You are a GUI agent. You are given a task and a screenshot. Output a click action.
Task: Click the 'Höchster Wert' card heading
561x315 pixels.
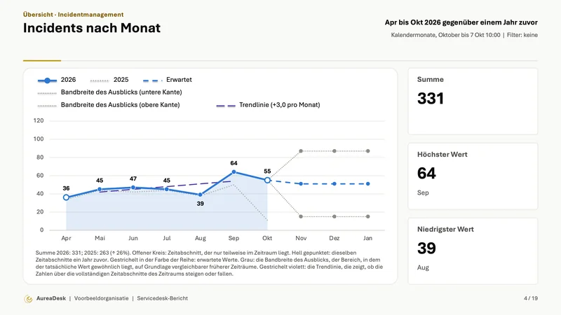(x=442, y=155)
